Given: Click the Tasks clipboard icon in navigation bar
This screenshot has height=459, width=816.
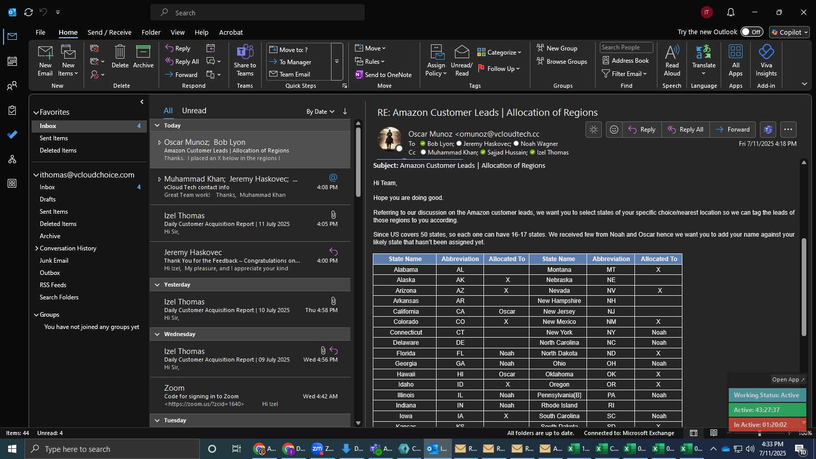Looking at the screenshot, I should pyautogui.click(x=12, y=110).
